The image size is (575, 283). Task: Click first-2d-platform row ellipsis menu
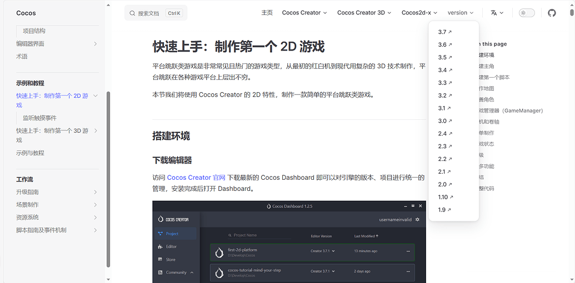pyautogui.click(x=408, y=251)
